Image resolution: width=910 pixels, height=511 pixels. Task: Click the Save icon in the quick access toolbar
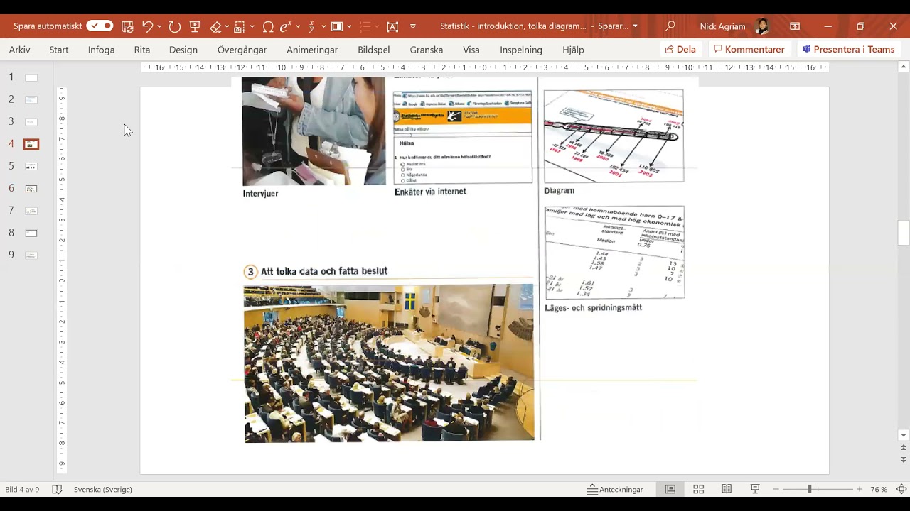tap(127, 26)
